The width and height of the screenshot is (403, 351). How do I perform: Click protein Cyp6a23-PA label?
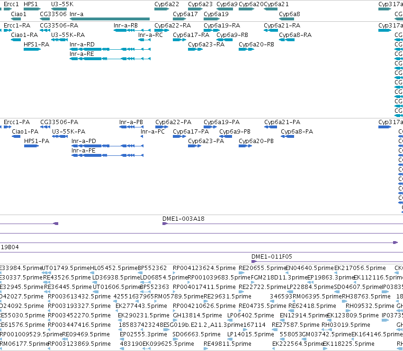(206, 141)
